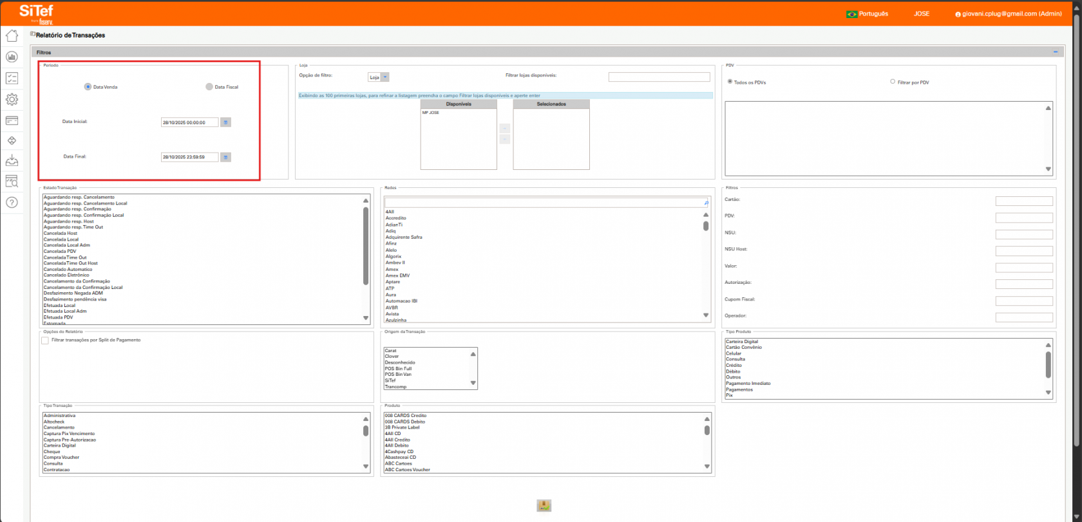
Task: Click the help question mark icon
Action: (12, 203)
